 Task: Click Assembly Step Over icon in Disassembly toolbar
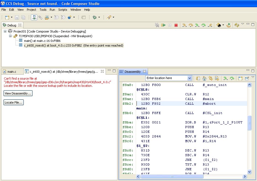(232, 78)
